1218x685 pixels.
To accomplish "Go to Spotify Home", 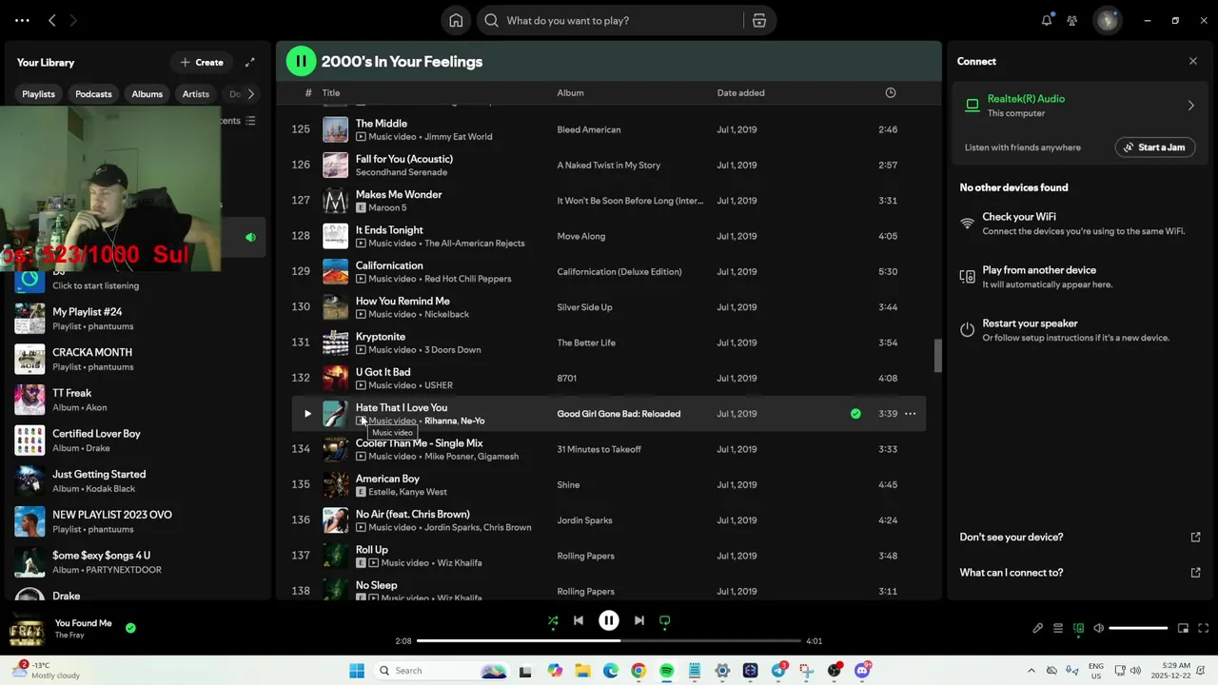I will coord(456,20).
